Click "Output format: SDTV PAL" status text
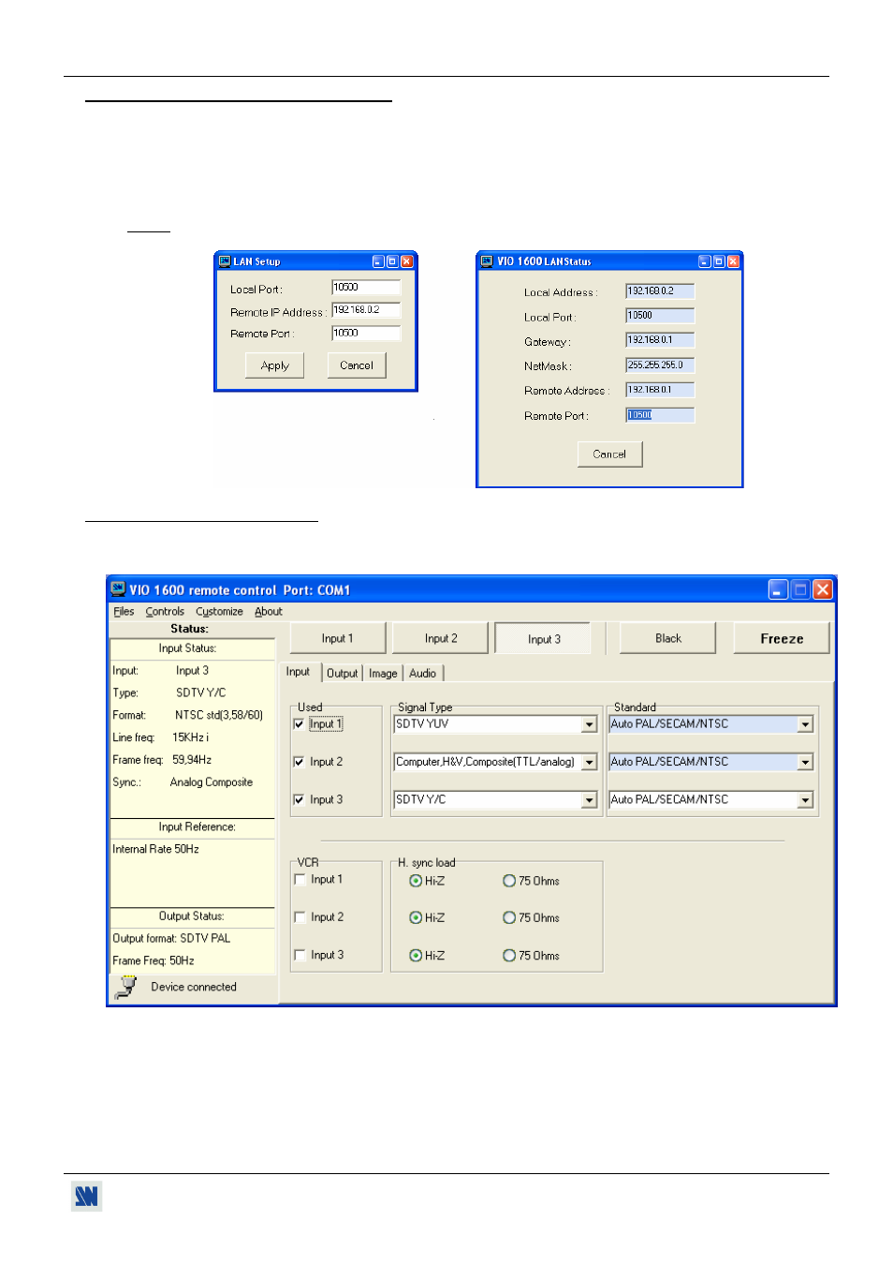893x1265 pixels. pos(171,938)
